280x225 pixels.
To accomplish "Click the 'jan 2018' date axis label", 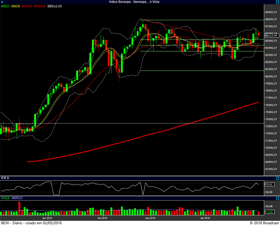I will point(47,218).
